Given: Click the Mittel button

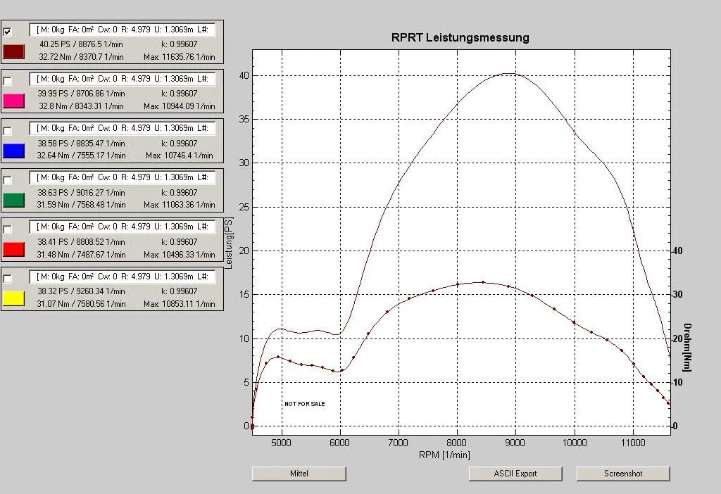Looking at the screenshot, I should [299, 474].
